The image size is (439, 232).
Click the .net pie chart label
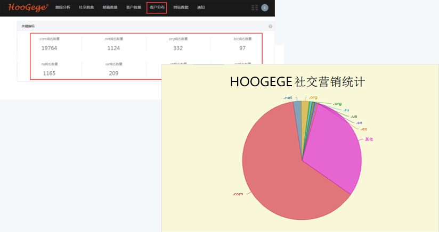(x=288, y=97)
